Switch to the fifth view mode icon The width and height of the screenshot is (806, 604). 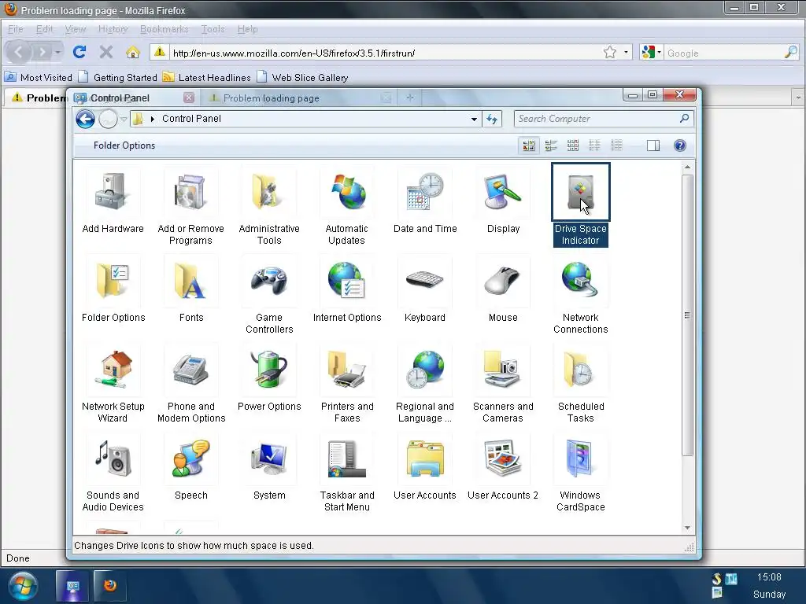[x=616, y=145]
